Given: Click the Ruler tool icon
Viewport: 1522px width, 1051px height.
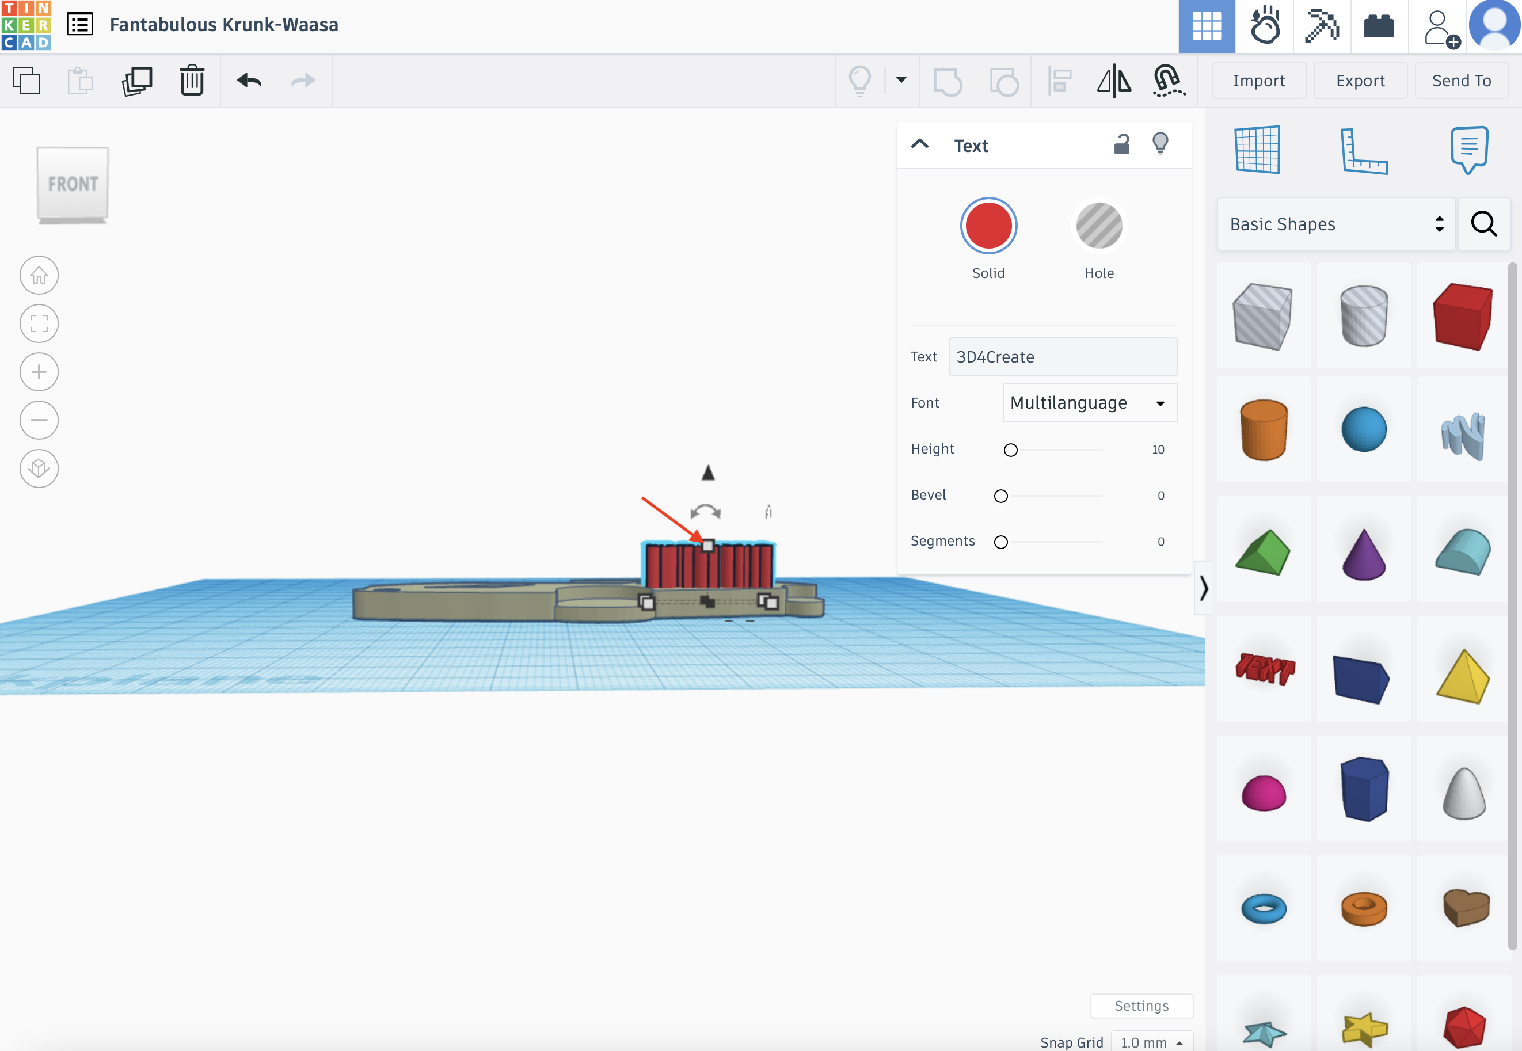Looking at the screenshot, I should [x=1363, y=151].
